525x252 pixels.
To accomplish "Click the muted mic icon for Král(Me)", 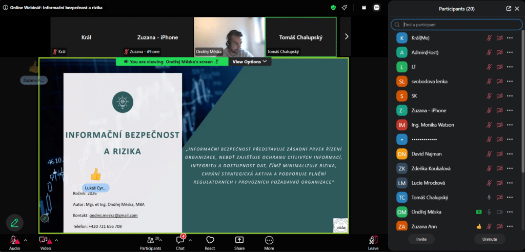I will [x=489, y=38].
